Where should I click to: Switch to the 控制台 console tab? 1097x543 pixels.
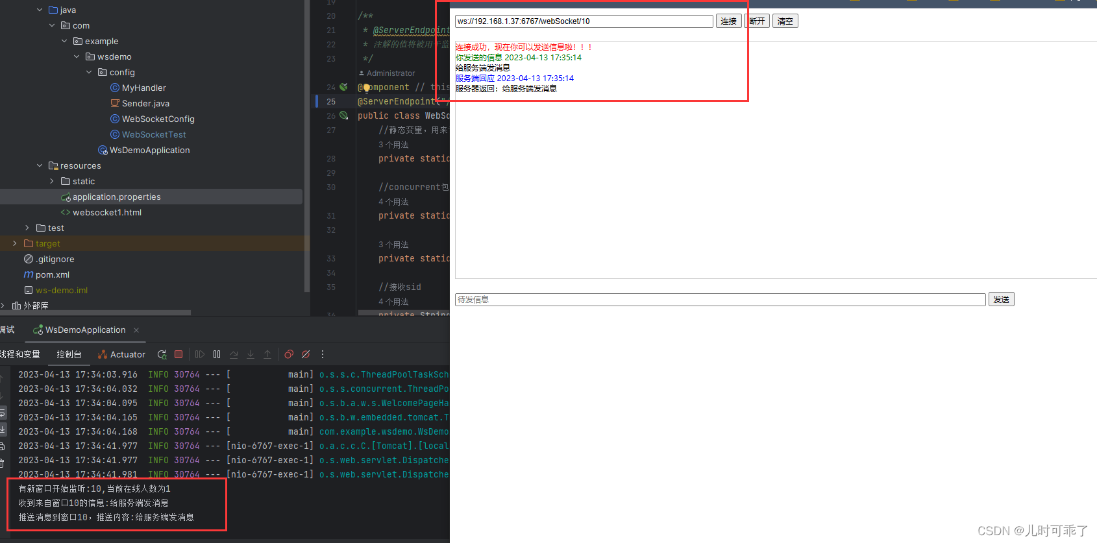click(69, 354)
